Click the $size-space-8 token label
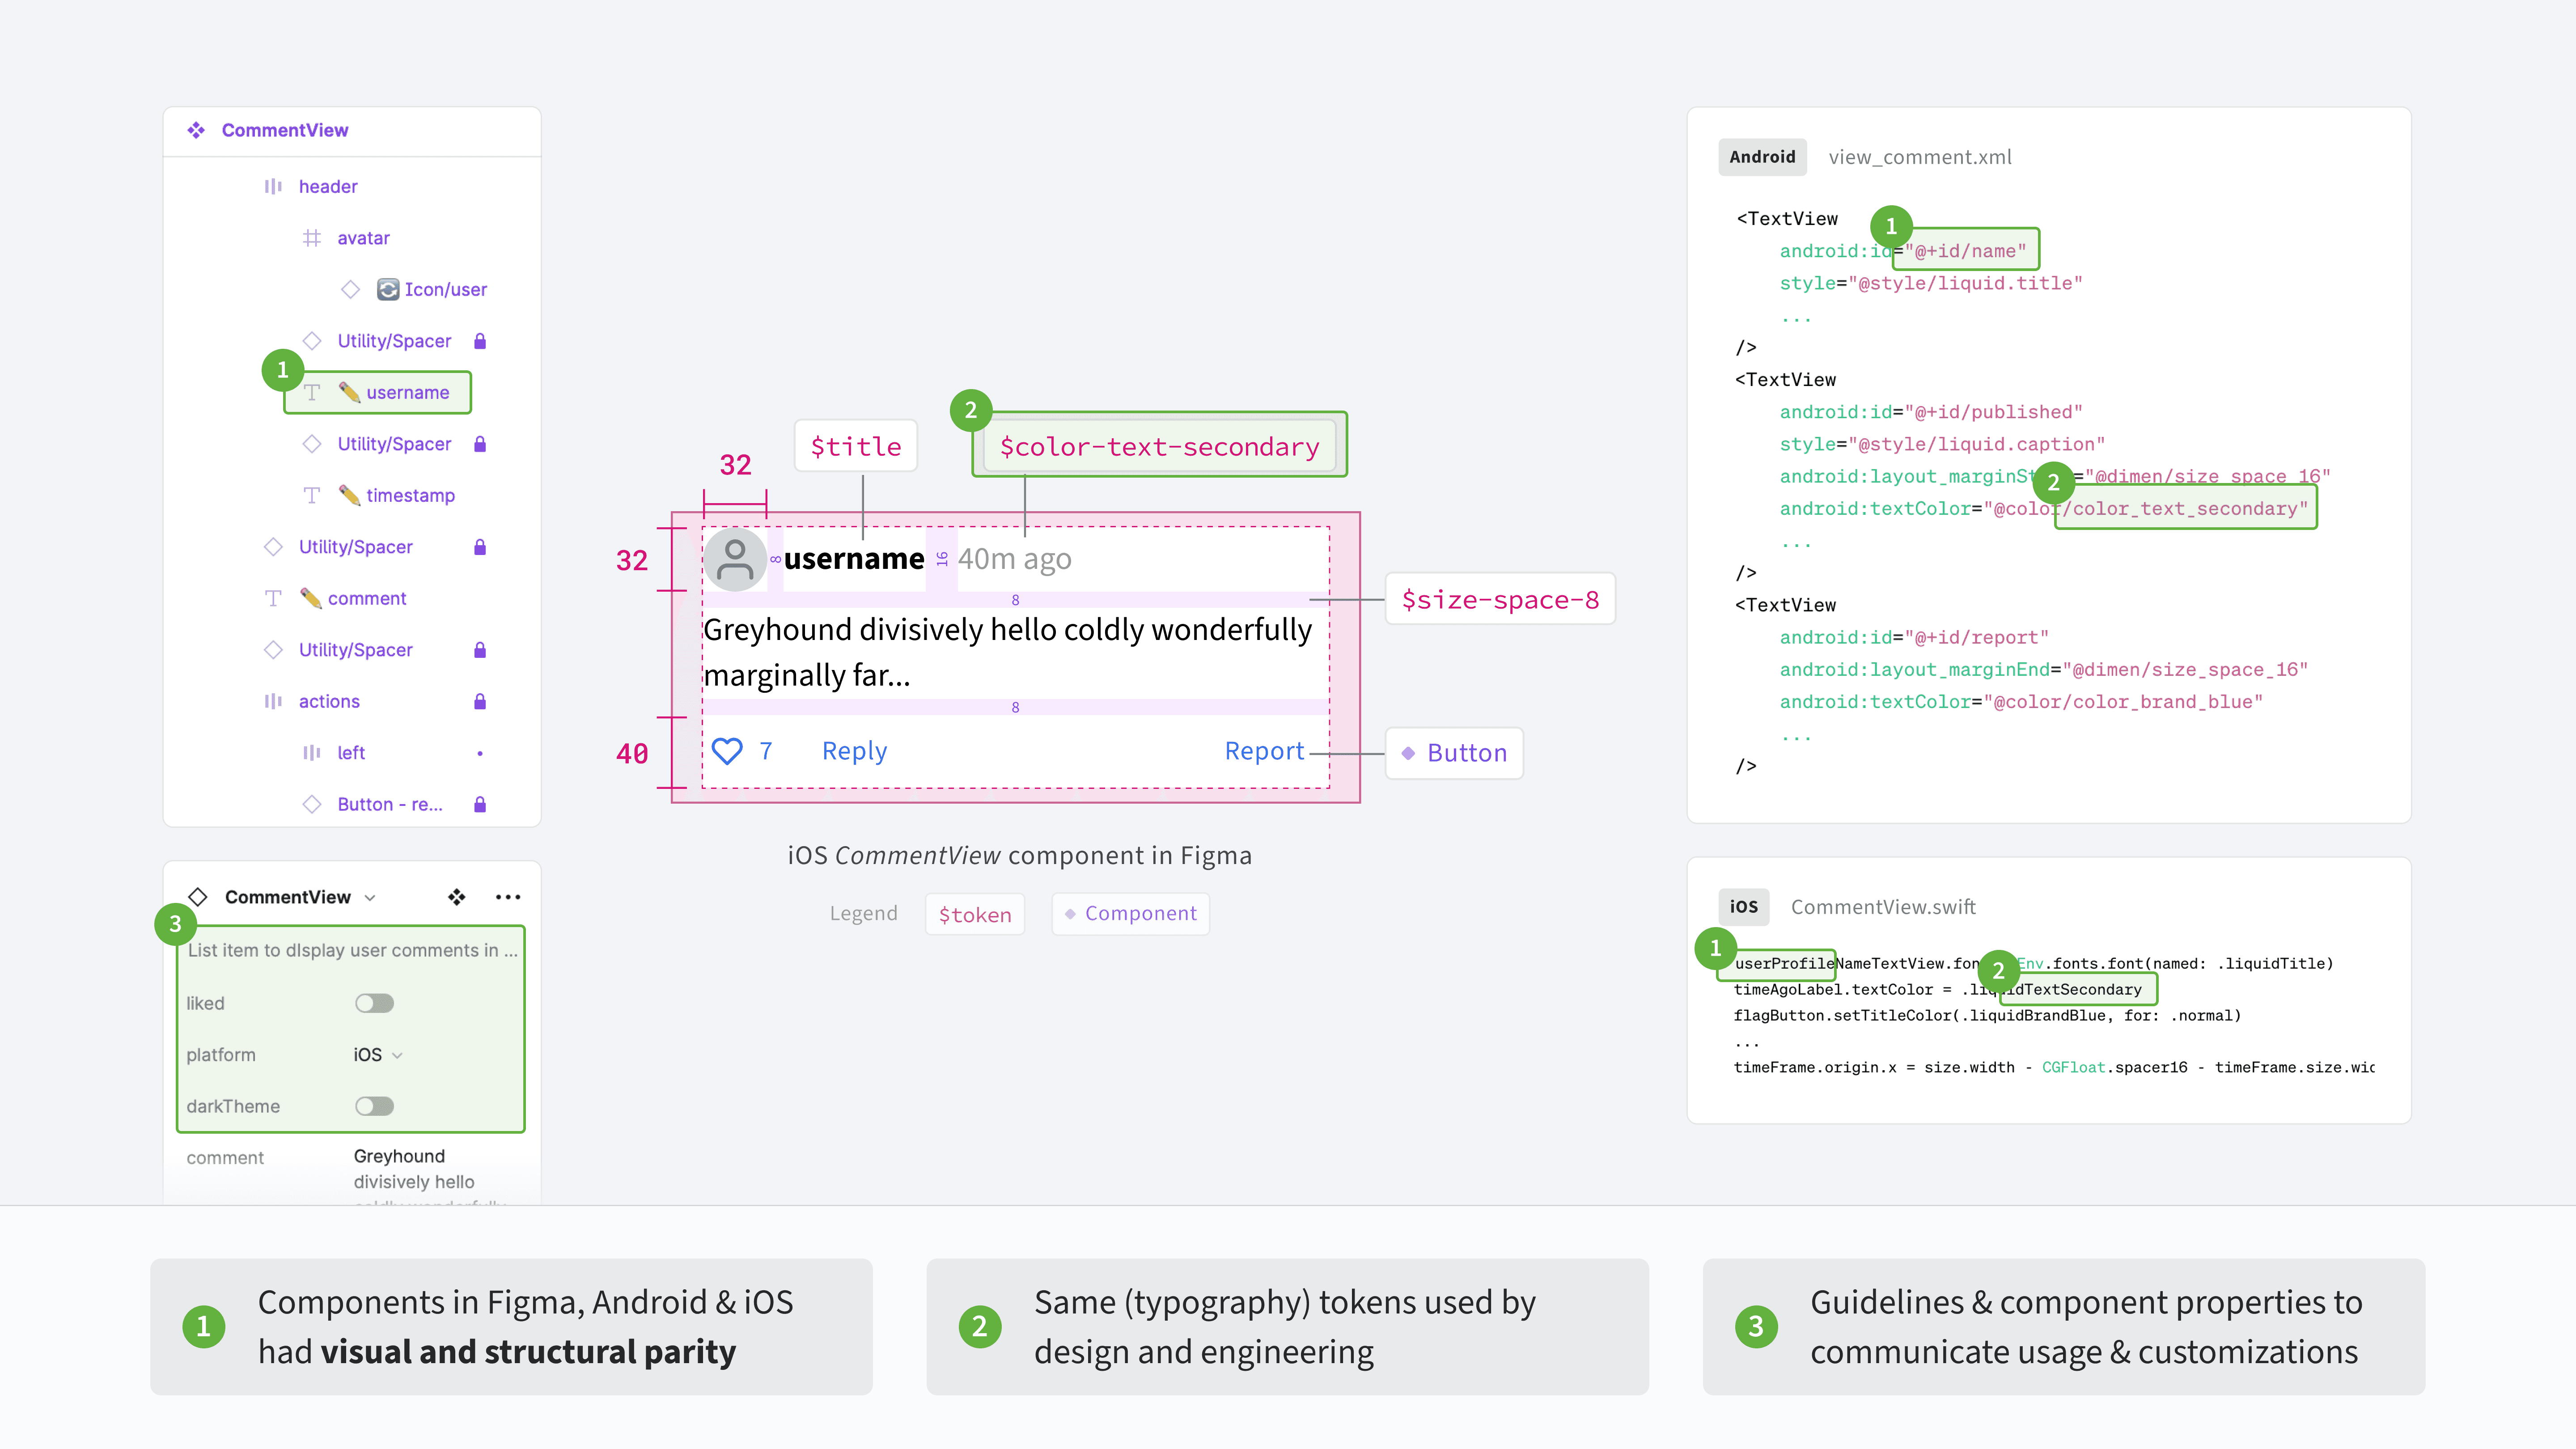The image size is (2576, 1449). (1500, 599)
